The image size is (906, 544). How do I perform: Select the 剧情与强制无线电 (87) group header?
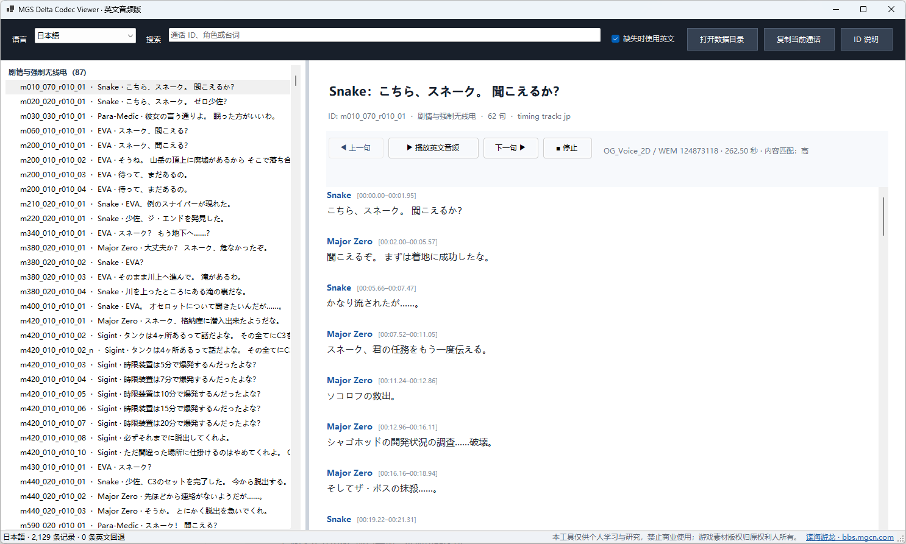tap(48, 72)
